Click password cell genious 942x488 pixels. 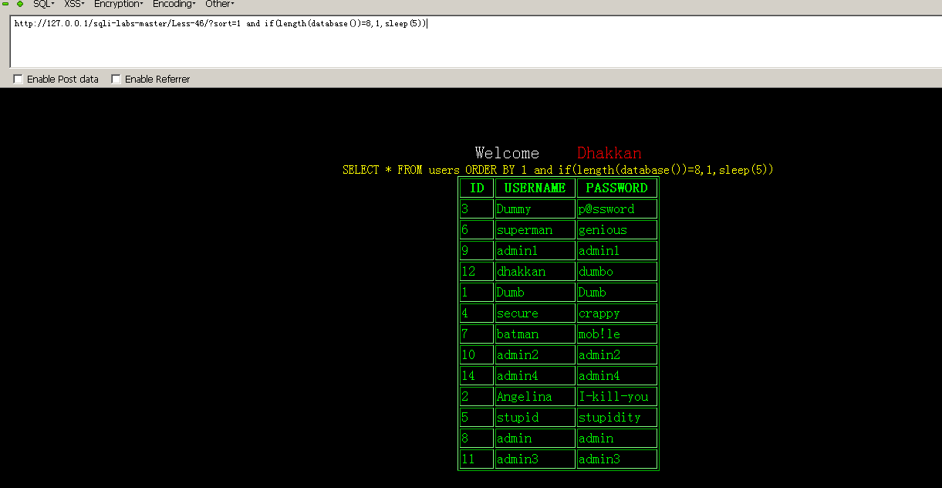[617, 230]
